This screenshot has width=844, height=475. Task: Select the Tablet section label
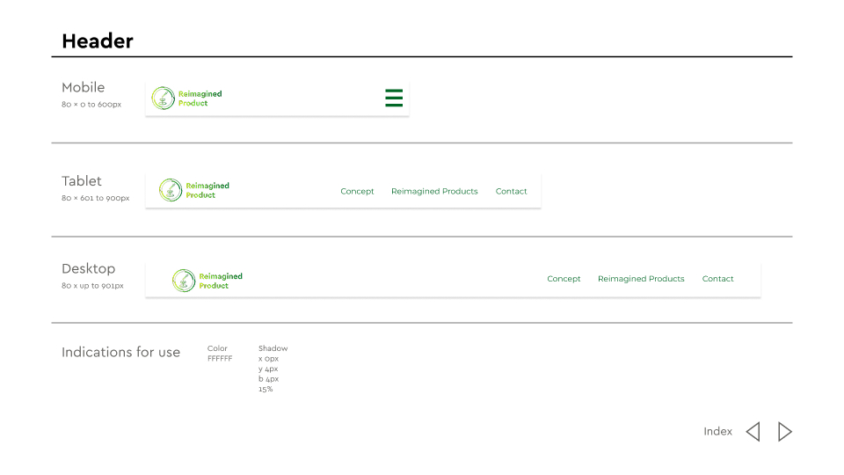pyautogui.click(x=82, y=181)
